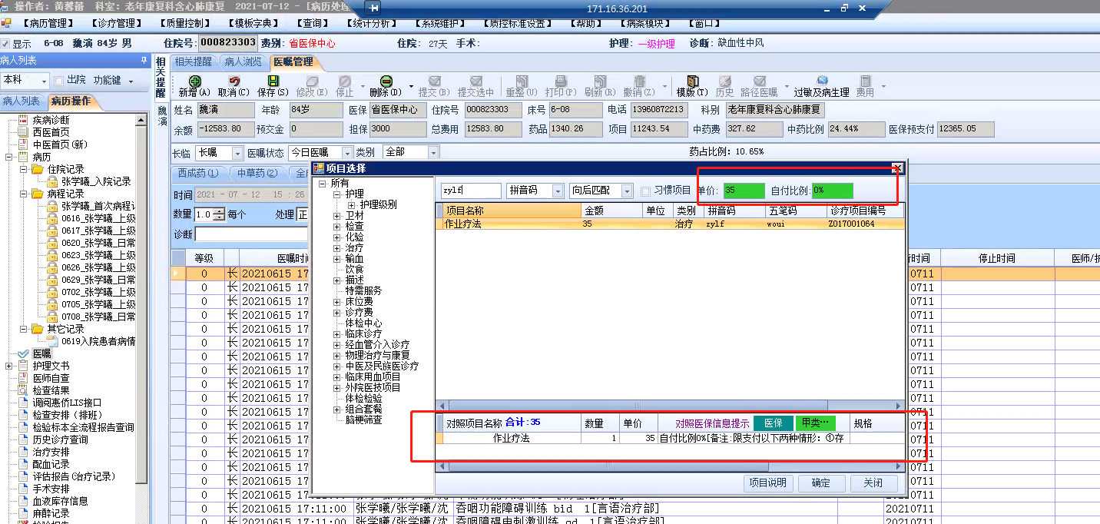1100x524 pixels.
Task: Toggle the 显示 checkbox at top left
Action: [x=5, y=44]
